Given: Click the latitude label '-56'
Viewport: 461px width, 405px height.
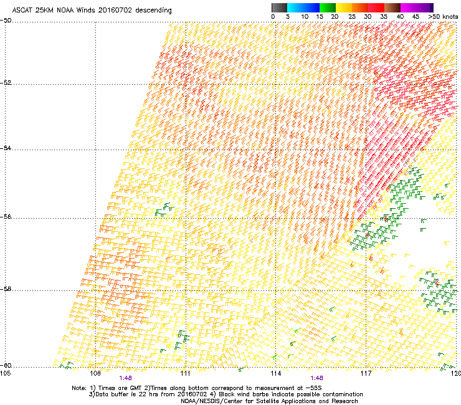Looking at the screenshot, I should point(6,216).
